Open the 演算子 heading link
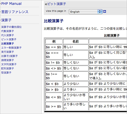The height and width of the screenshot is (114, 127). pos(6,20)
